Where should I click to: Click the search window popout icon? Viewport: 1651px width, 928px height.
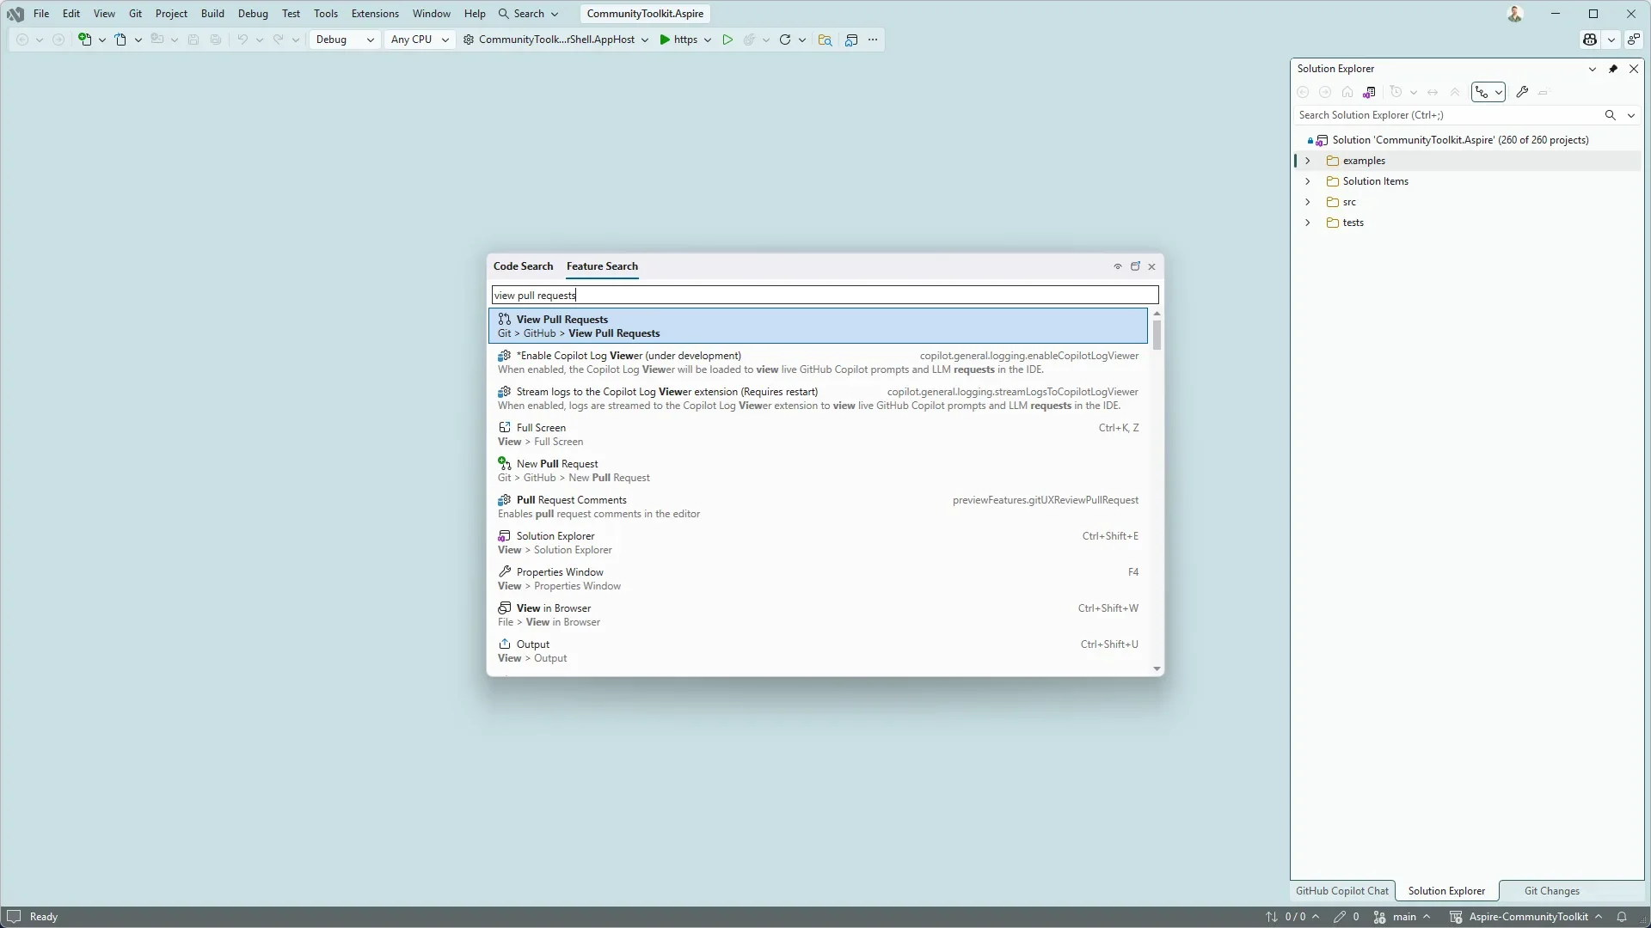(1135, 266)
